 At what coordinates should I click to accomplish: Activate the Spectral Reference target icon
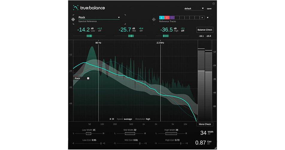[73, 19]
